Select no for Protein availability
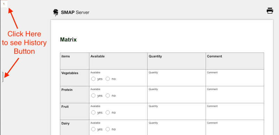This screenshot has height=135, width=279. click(108, 96)
